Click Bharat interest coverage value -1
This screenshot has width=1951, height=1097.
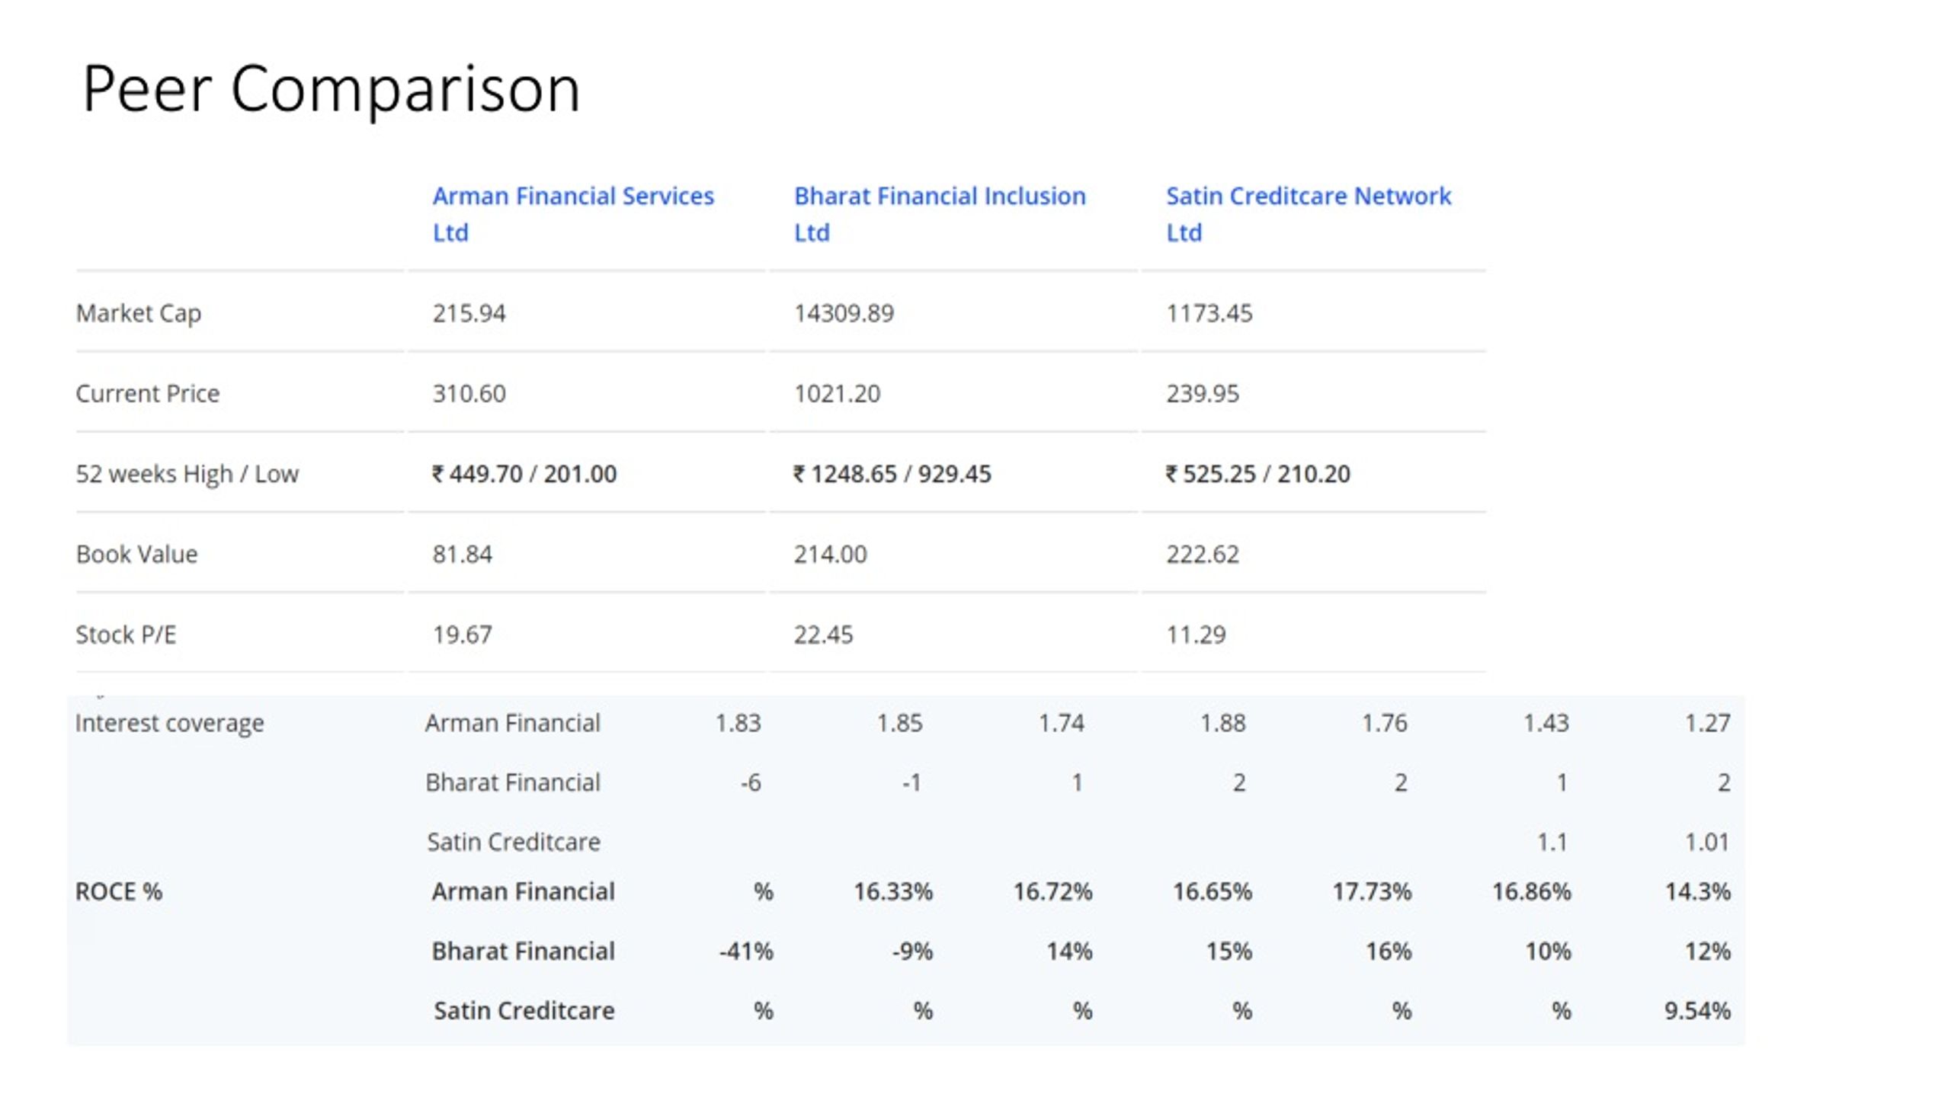[x=911, y=782]
